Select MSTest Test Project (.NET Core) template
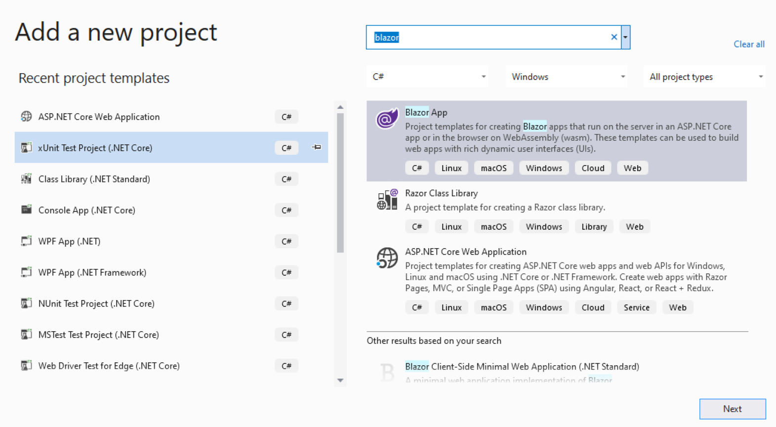Viewport: 776px width, 427px height. (171, 335)
